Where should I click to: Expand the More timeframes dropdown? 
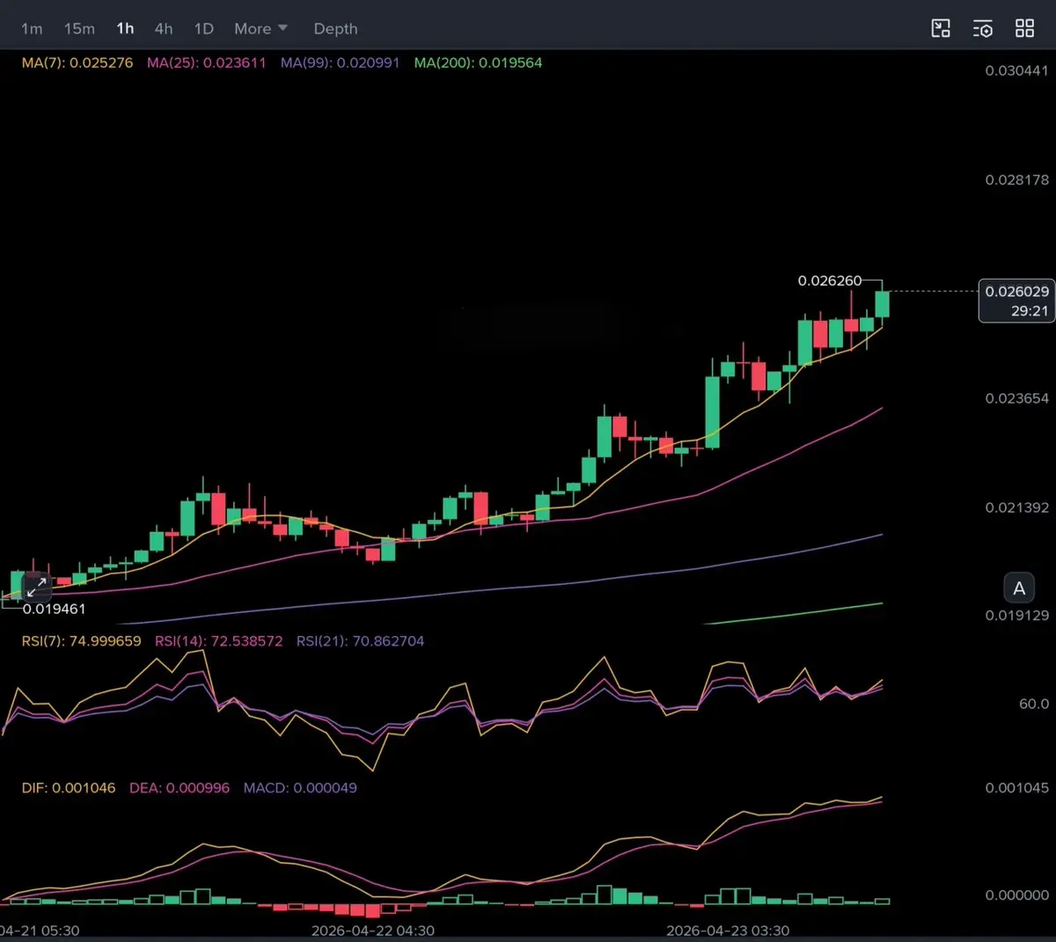pyautogui.click(x=260, y=29)
